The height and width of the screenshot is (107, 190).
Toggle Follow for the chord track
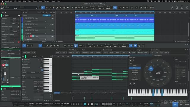click(x=47, y=15)
